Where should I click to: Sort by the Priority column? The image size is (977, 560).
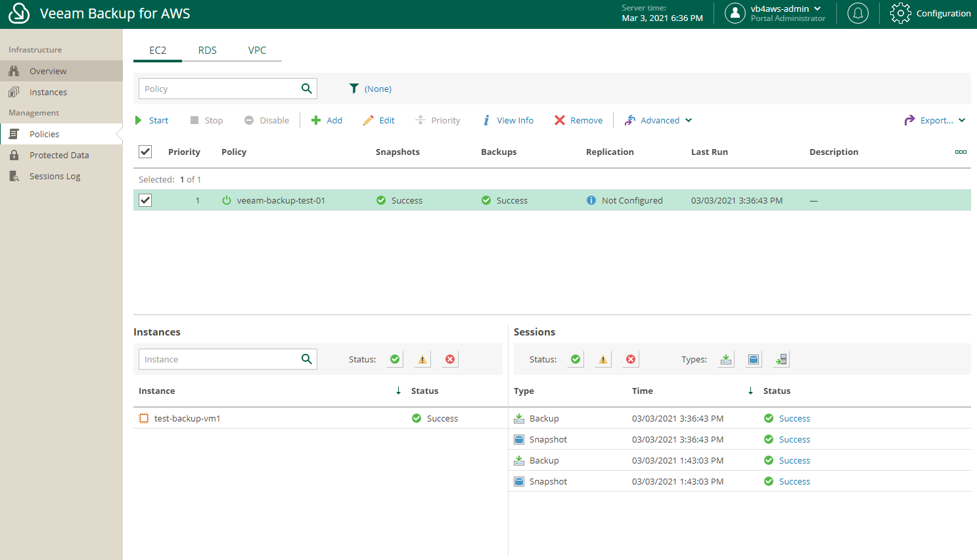click(x=184, y=152)
